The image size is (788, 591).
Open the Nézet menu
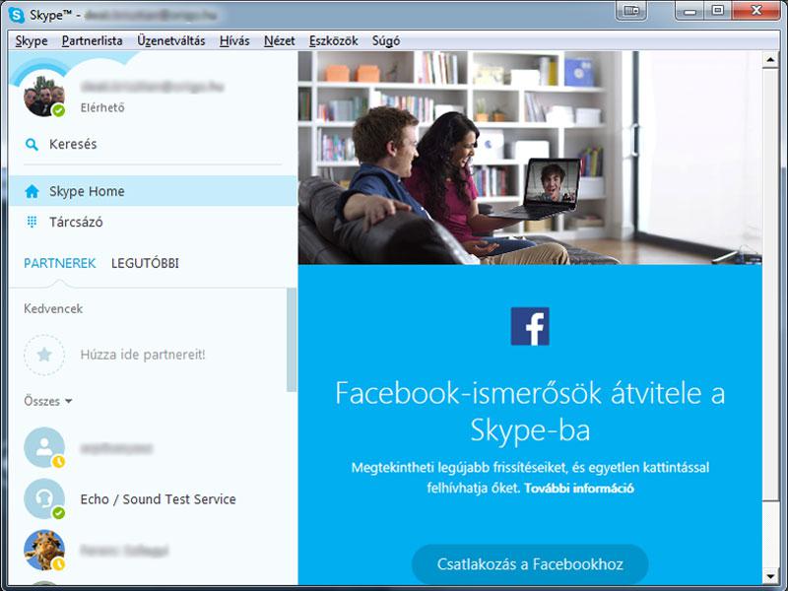(280, 40)
